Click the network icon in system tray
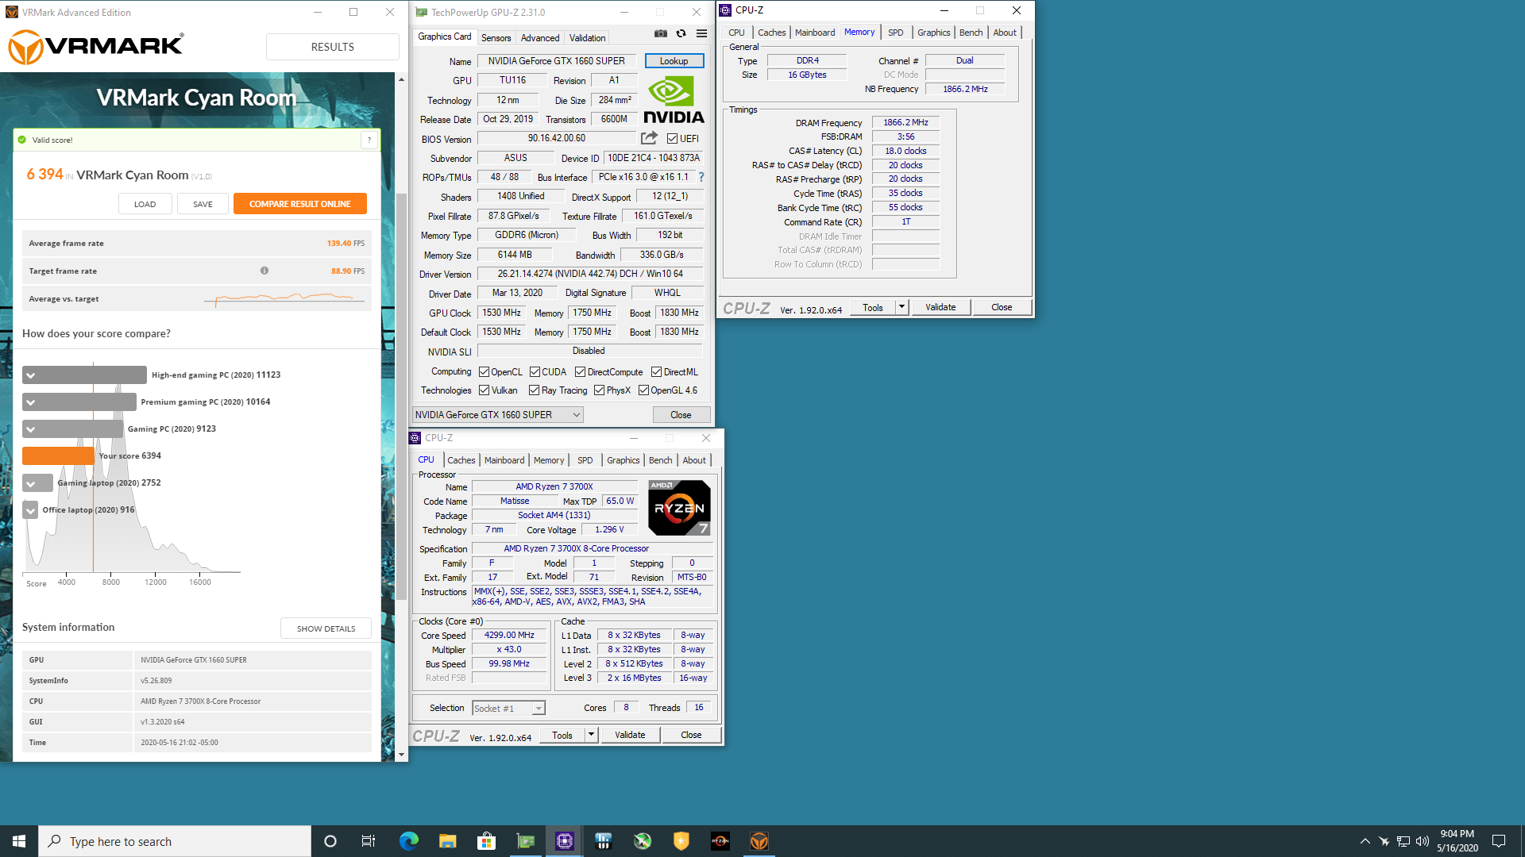 1403,841
